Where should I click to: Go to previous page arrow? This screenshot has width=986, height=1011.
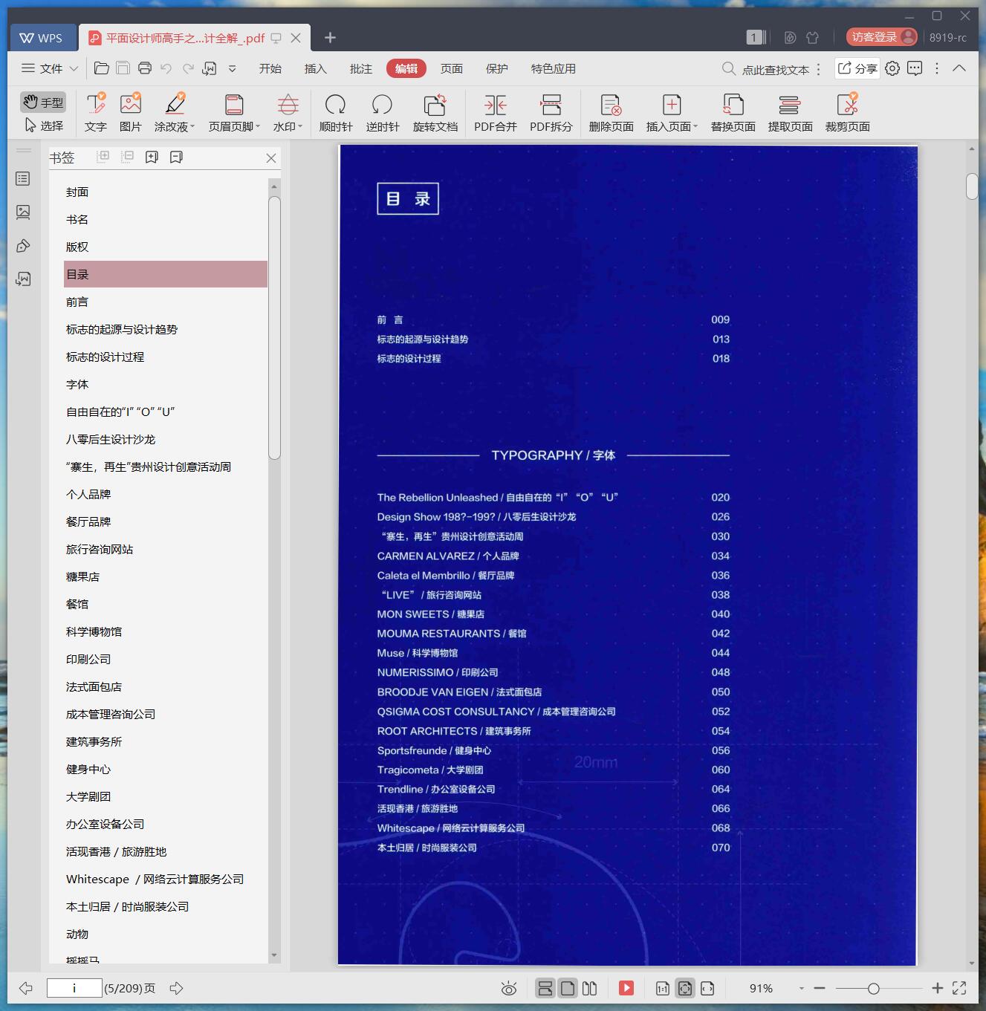26,988
